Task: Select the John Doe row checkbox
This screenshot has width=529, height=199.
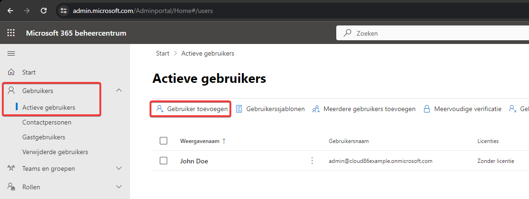Action: tap(163, 161)
